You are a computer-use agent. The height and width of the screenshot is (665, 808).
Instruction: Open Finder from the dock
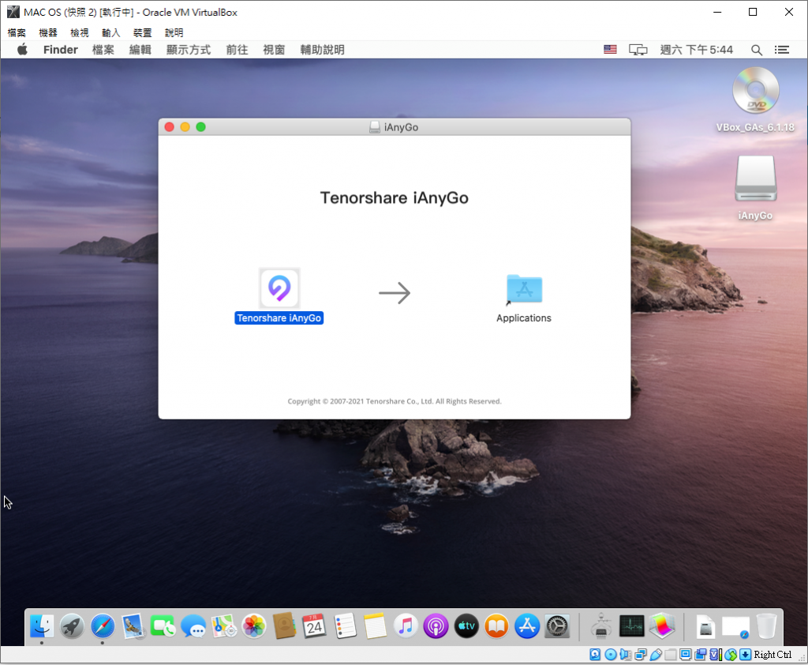(x=42, y=626)
